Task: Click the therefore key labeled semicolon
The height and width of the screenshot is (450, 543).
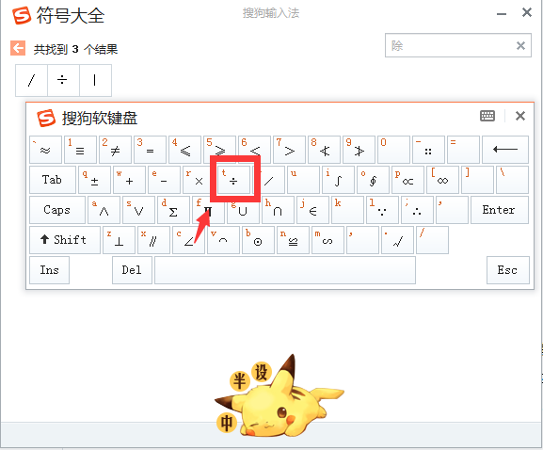Action: [417, 210]
